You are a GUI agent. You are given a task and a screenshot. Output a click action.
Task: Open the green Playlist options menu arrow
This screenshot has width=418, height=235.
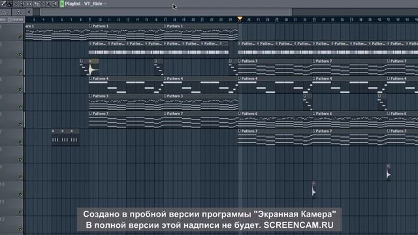point(62,4)
